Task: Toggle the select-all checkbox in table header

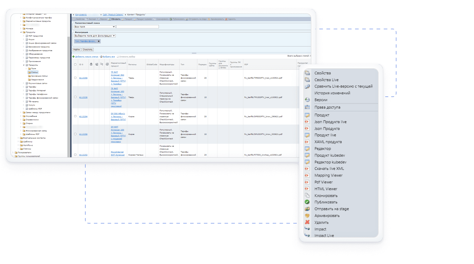Action: click(75, 64)
